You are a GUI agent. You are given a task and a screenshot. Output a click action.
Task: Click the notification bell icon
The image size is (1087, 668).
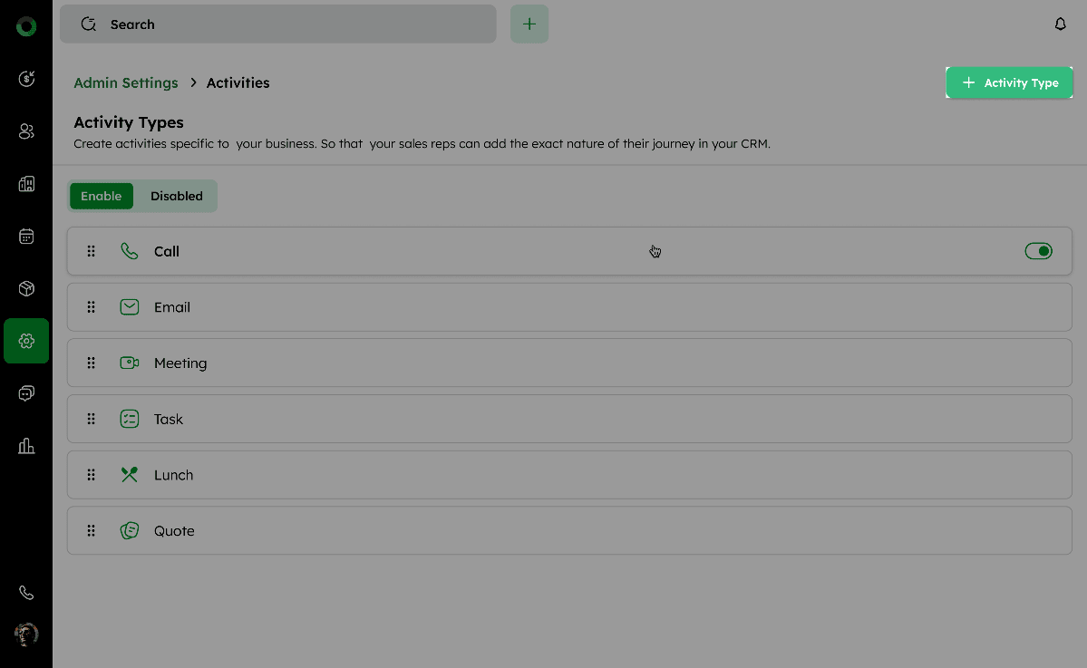pos(1061,24)
